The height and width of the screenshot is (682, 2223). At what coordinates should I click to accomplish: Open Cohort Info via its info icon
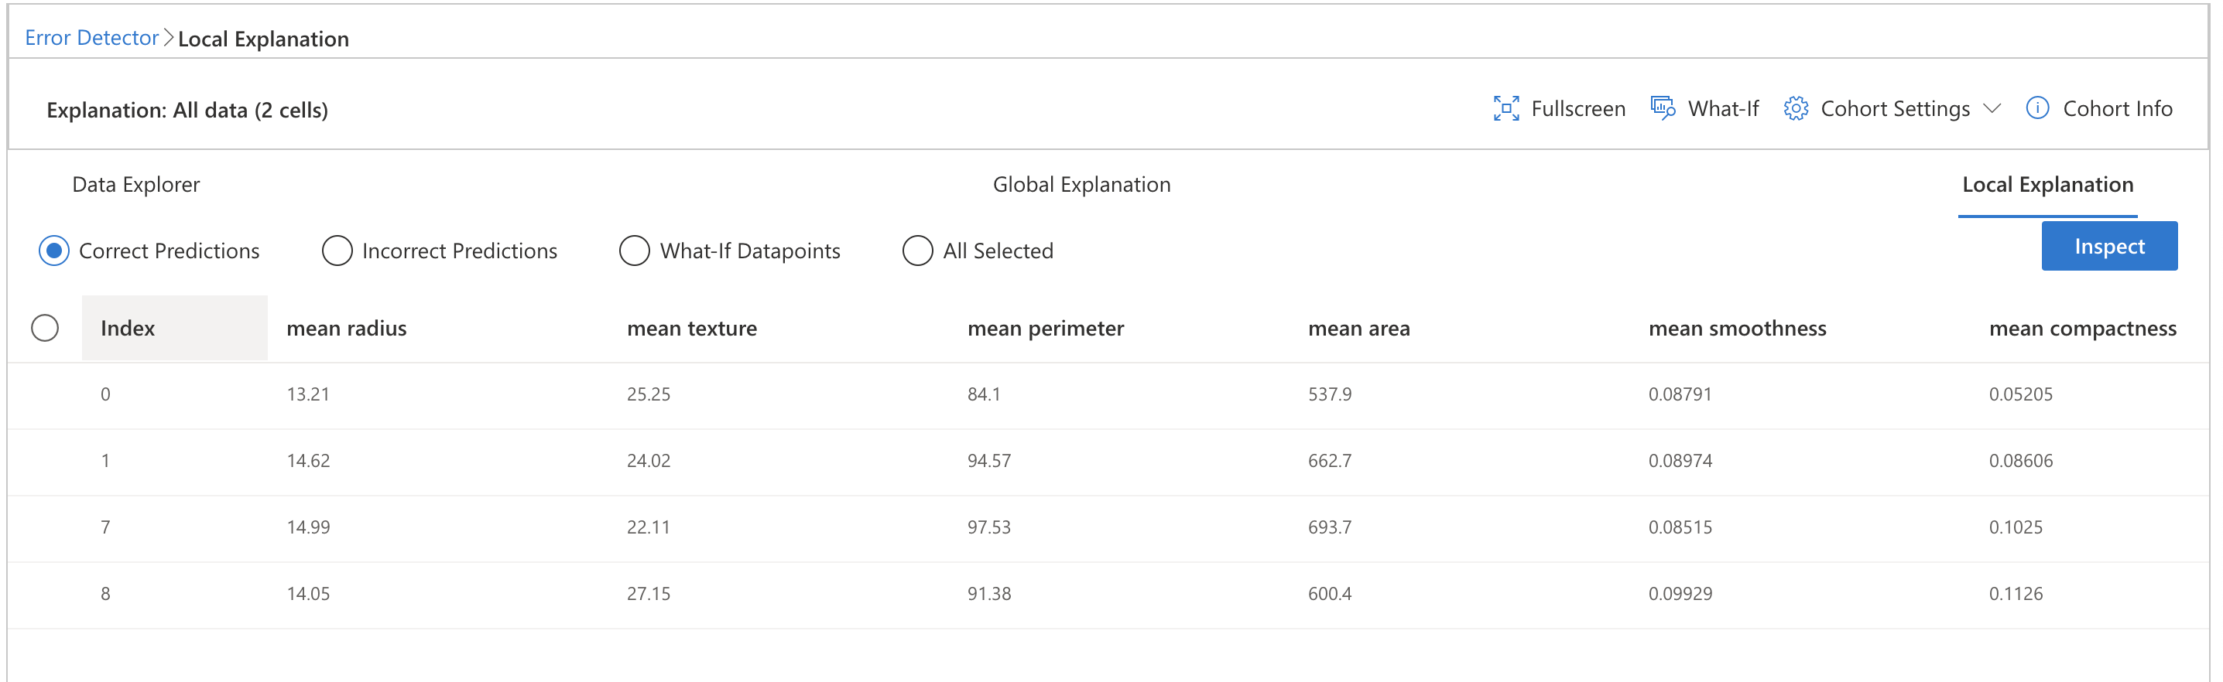tap(2037, 108)
